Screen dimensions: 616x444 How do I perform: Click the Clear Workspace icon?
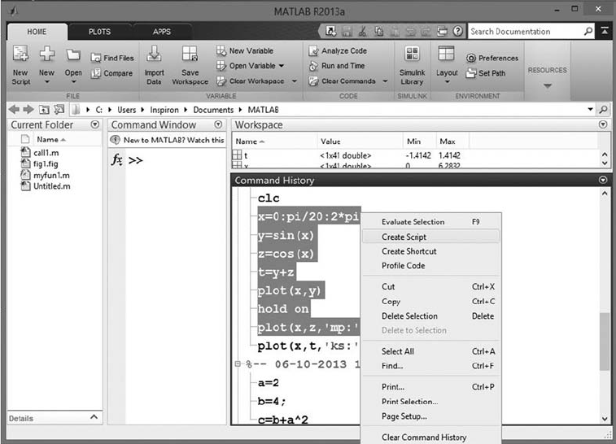221,81
